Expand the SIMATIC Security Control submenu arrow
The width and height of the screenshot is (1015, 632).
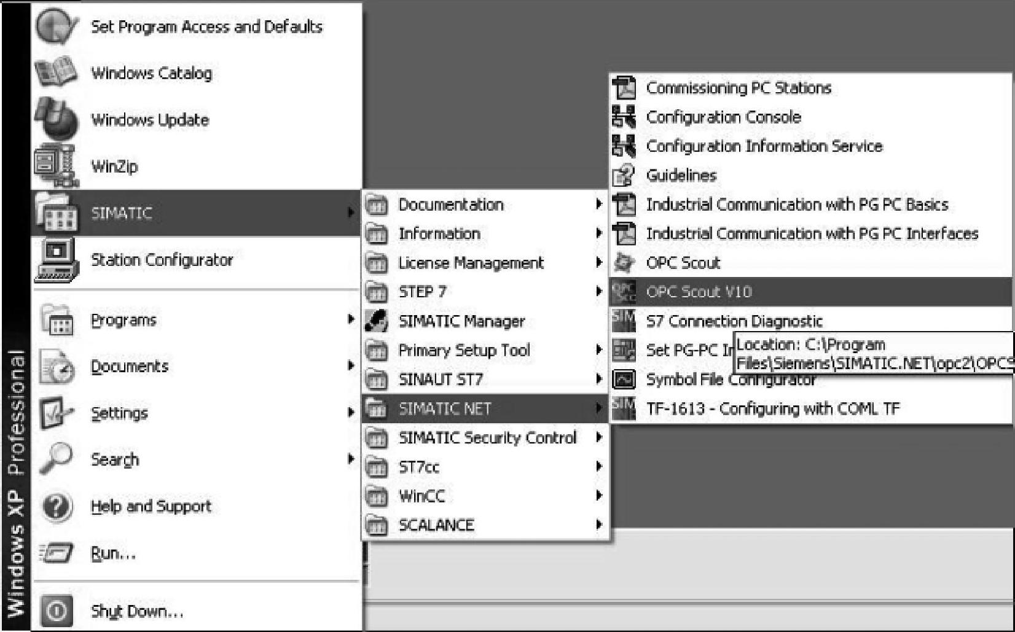click(x=598, y=437)
